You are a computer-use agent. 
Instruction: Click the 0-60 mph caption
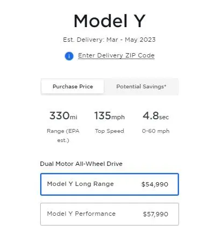point(156,131)
